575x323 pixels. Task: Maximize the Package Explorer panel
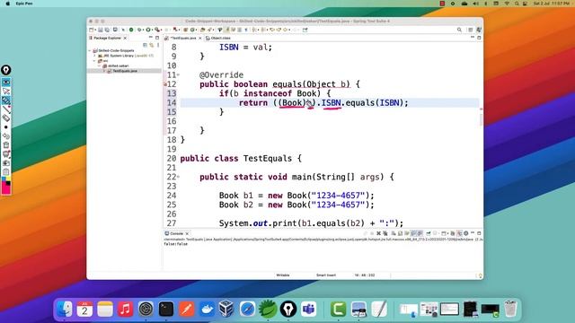pos(157,38)
